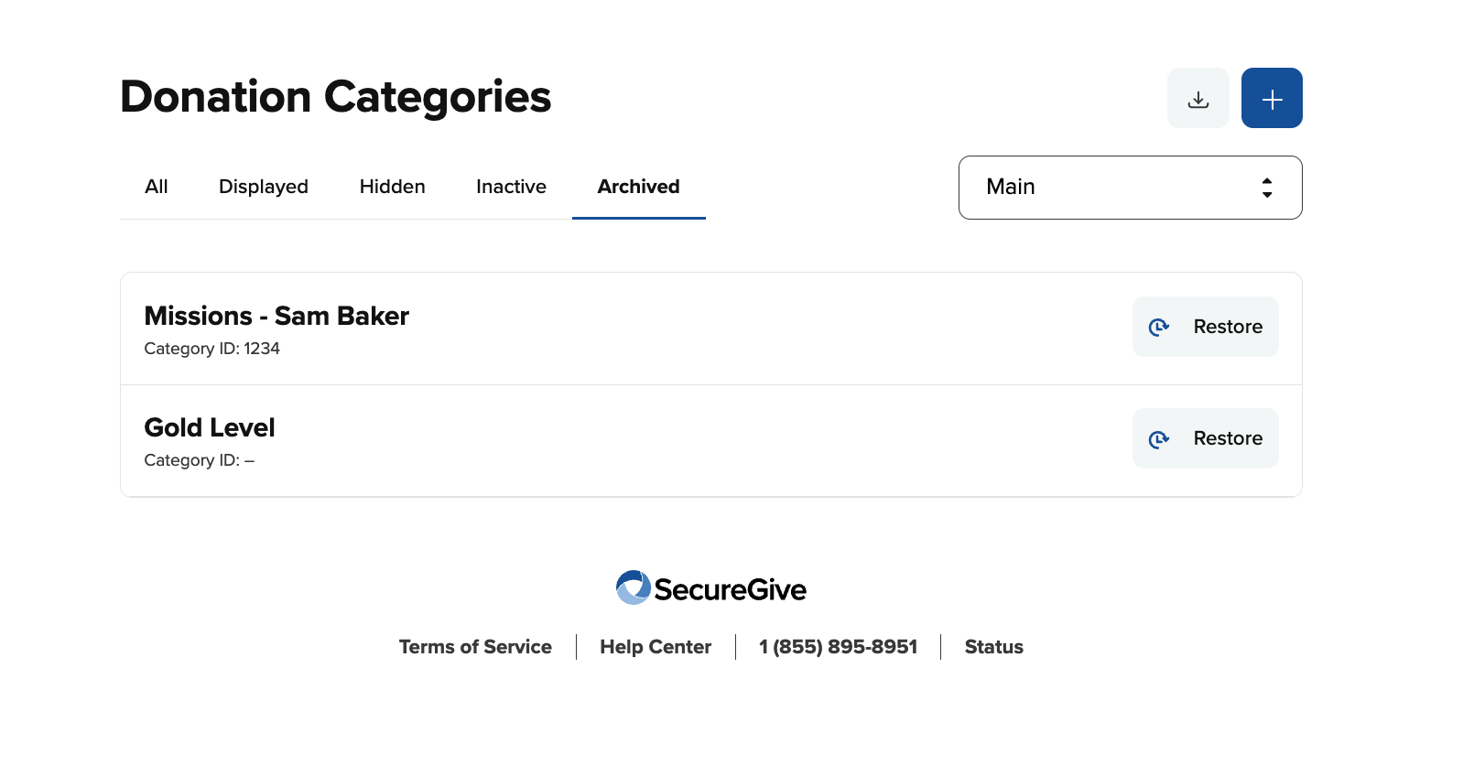This screenshot has width=1474, height=765.
Task: Switch to the All tab
Action: [157, 187]
